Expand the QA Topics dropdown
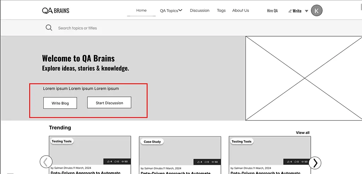The height and width of the screenshot is (174, 362). click(x=171, y=11)
